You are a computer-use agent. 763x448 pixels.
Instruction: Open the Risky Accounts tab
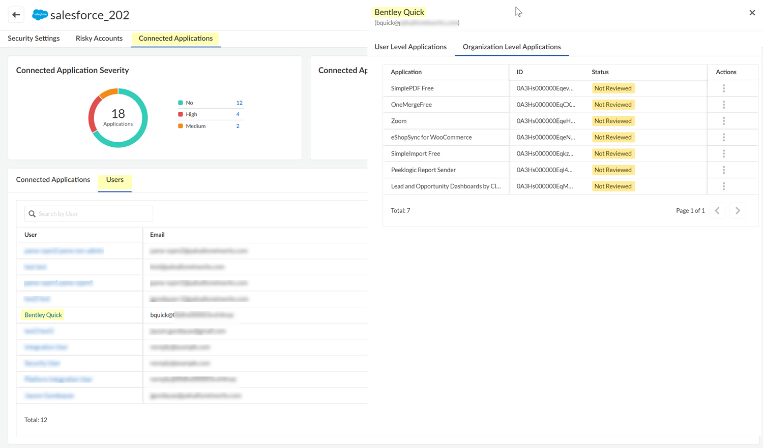click(x=99, y=38)
